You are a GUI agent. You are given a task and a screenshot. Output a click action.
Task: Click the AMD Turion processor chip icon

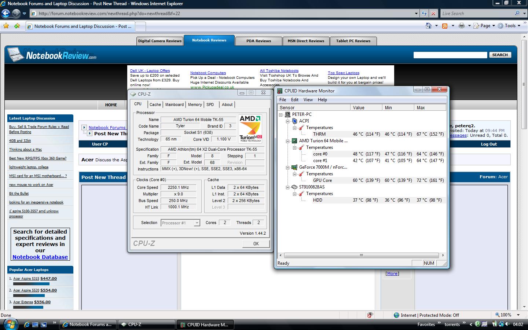(294, 141)
